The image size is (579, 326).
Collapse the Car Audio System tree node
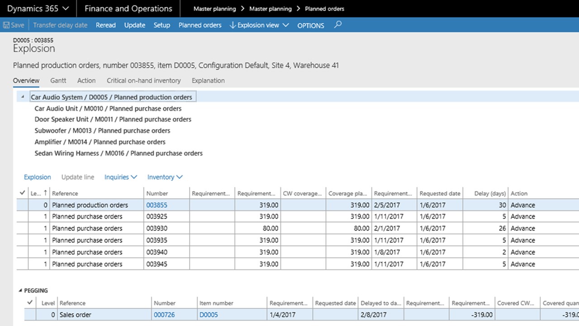coord(23,97)
